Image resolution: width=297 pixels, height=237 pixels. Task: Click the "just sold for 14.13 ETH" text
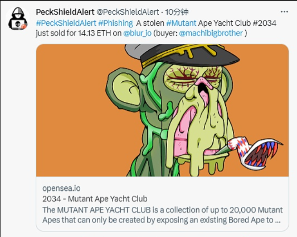[71, 33]
